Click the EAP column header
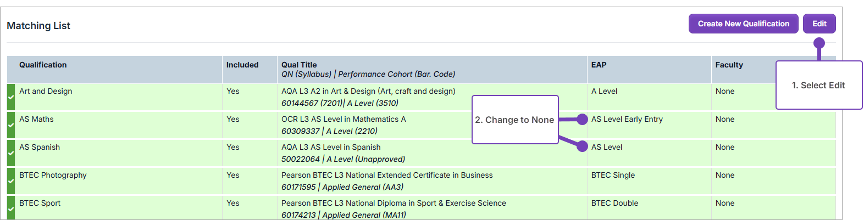This screenshot has width=864, height=220. [599, 65]
